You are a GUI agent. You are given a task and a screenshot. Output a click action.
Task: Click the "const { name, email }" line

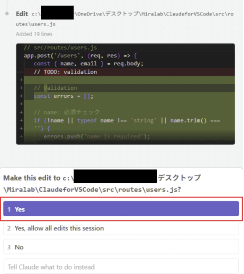tap(89, 64)
